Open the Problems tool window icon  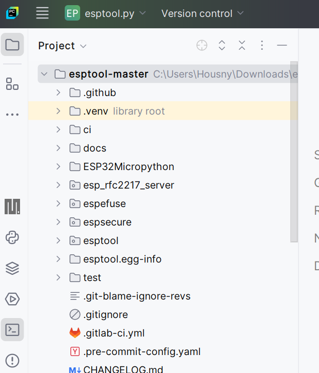[12, 361]
